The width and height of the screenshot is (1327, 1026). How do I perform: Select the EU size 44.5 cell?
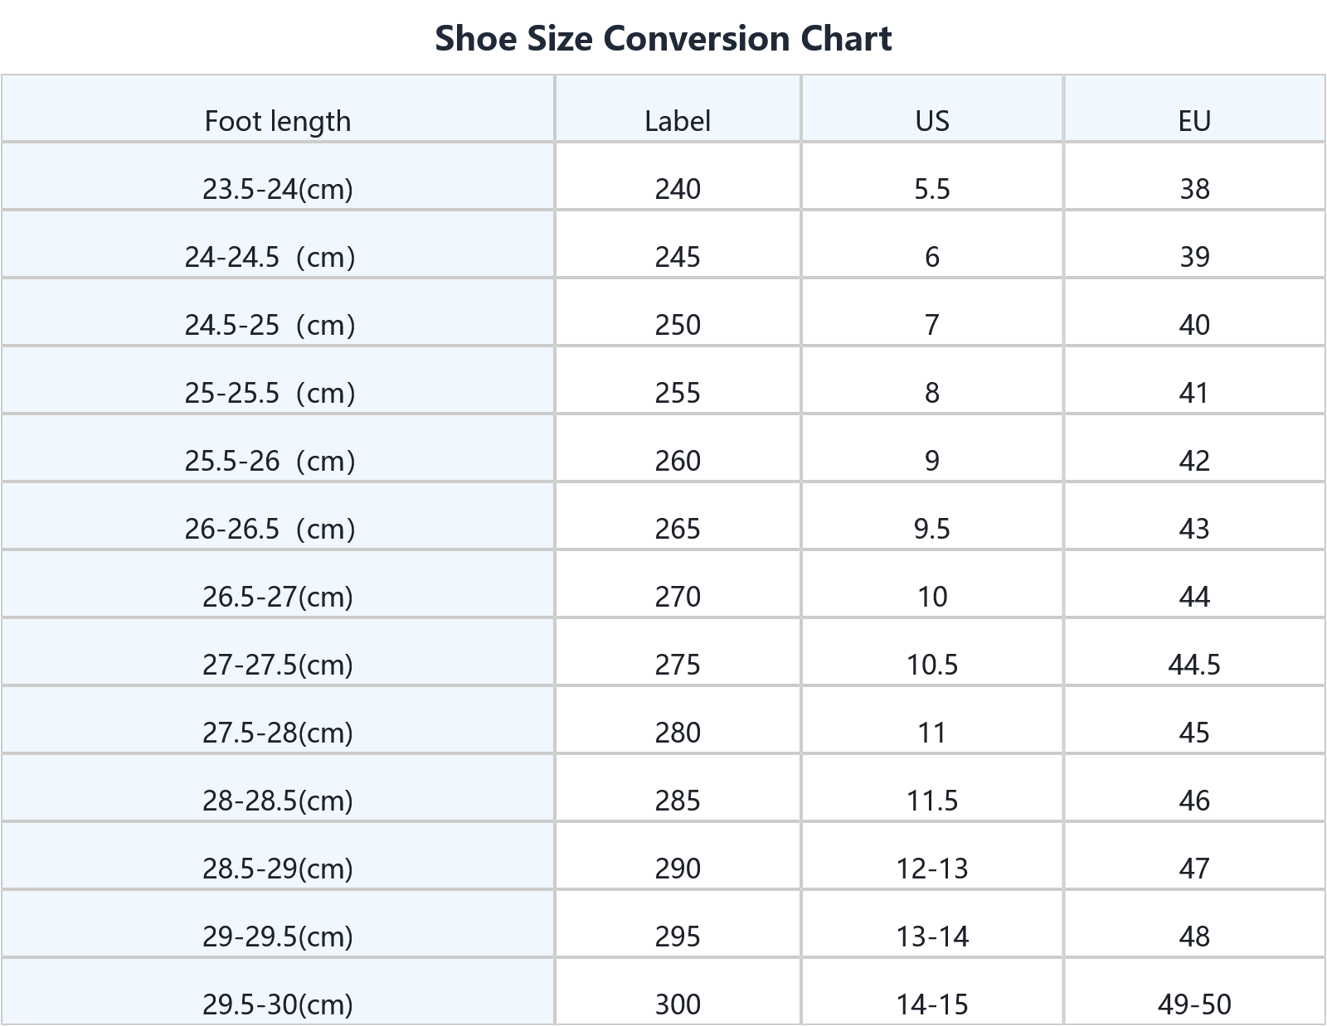(x=1193, y=665)
